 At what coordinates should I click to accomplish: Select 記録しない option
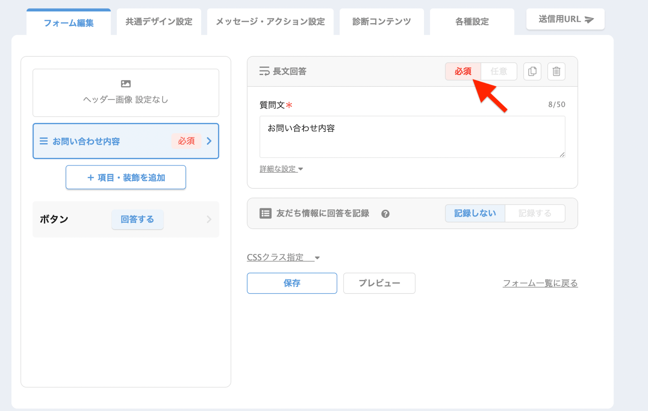pos(475,213)
